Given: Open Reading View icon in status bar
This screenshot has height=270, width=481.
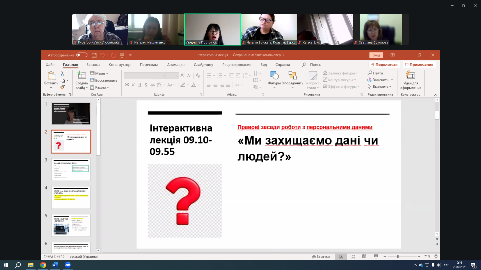Looking at the screenshot, I should (x=364, y=256).
